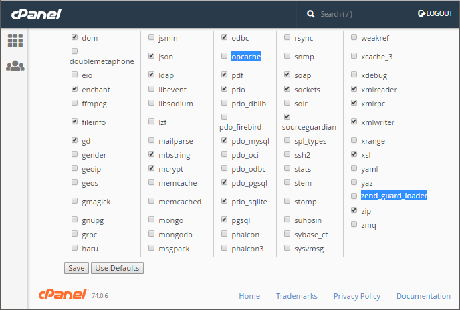Click the Save button

click(x=76, y=268)
